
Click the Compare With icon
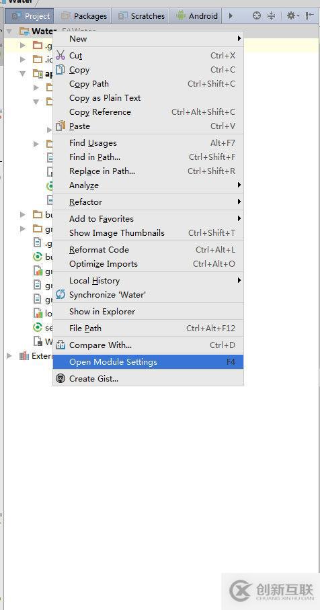coord(61,345)
